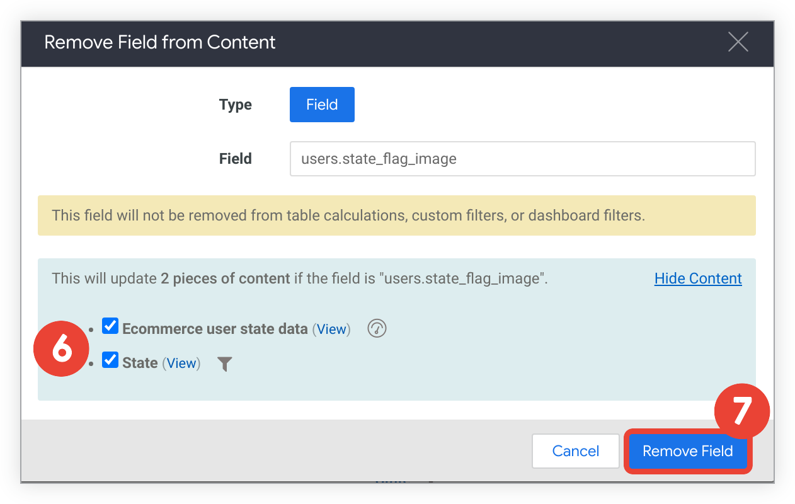Viewport: 795px width, 504px height.
Task: Confirm with the Remove Field button
Action: click(x=687, y=451)
